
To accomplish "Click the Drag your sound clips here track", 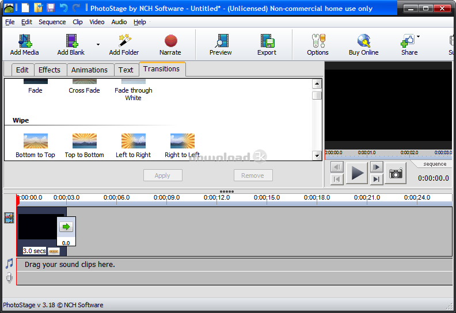I will [x=234, y=265].
